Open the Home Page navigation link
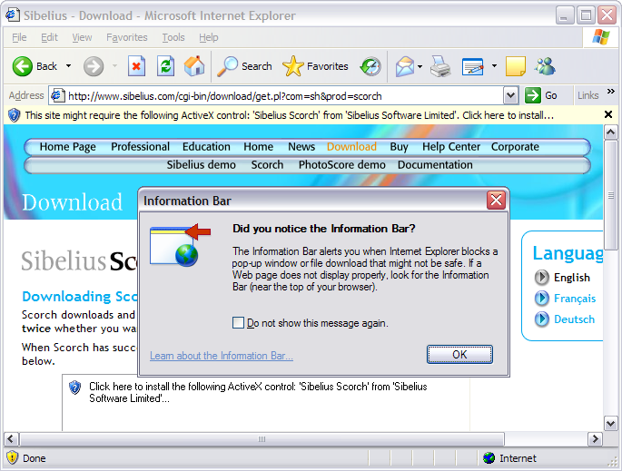The width and height of the screenshot is (622, 471). tap(67, 147)
